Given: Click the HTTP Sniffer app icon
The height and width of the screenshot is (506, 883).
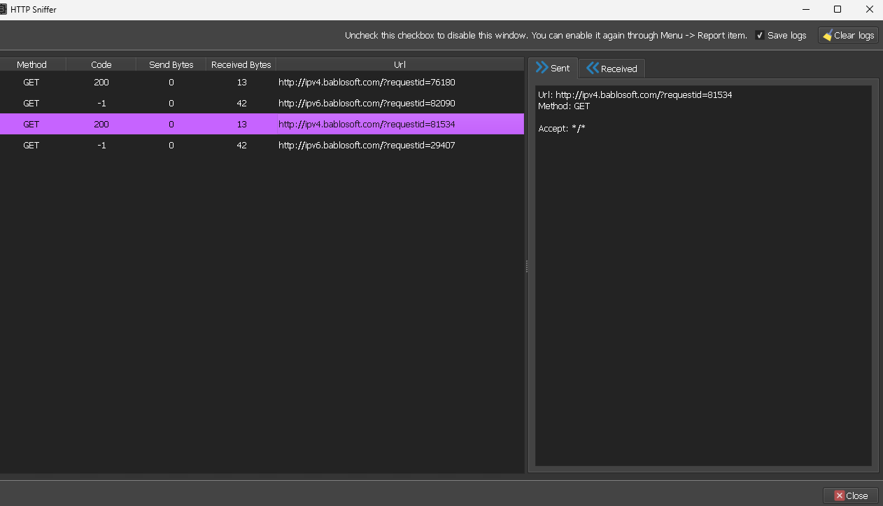Looking at the screenshot, I should [3, 10].
